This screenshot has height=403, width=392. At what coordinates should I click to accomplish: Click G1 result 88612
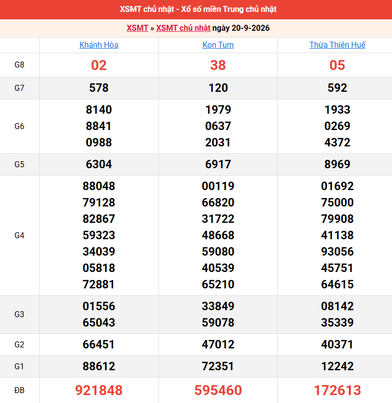99,366
